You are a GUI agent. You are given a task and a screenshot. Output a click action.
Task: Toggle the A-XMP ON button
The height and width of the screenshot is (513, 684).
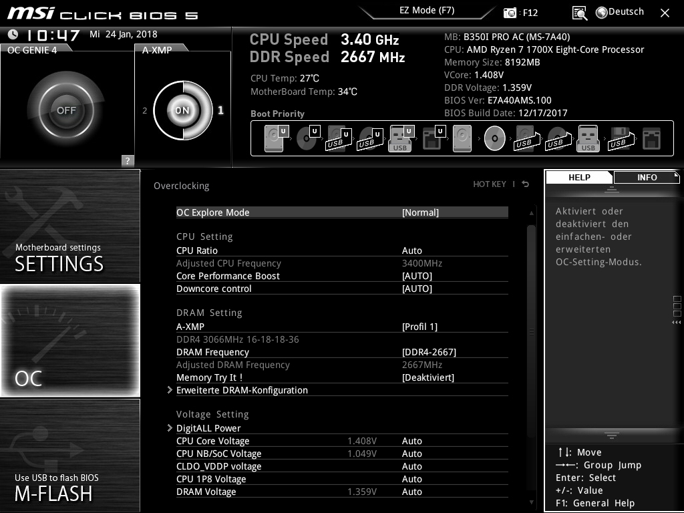pos(182,110)
